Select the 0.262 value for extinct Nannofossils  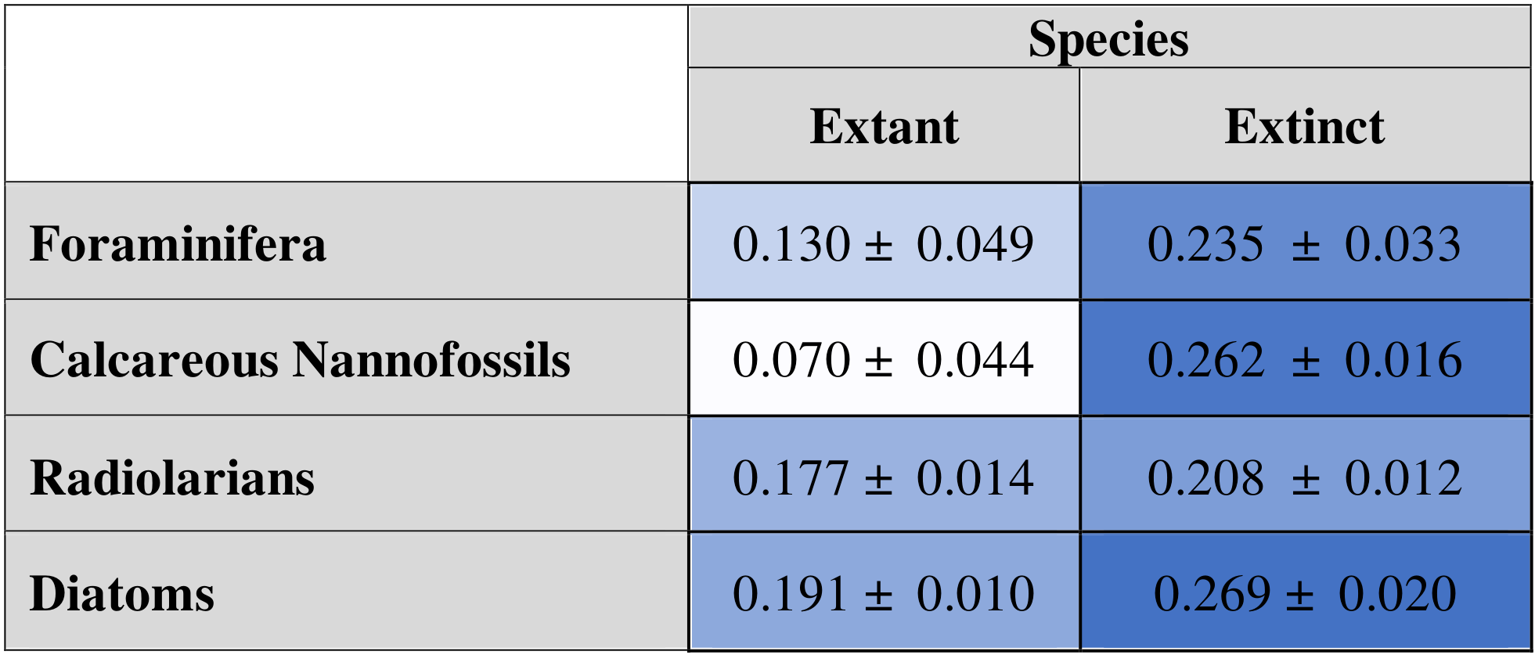(x=1205, y=360)
